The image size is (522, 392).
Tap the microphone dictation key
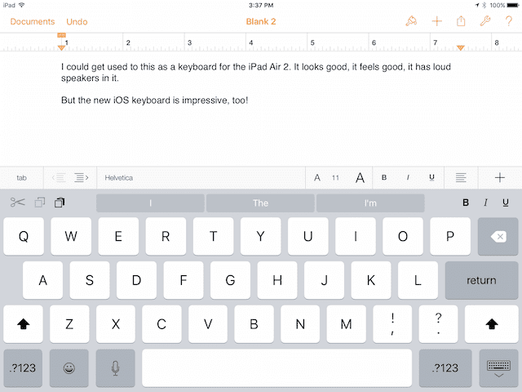pyautogui.click(x=115, y=368)
